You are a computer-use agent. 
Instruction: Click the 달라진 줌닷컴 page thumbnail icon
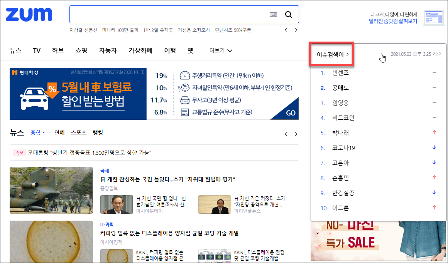click(434, 18)
